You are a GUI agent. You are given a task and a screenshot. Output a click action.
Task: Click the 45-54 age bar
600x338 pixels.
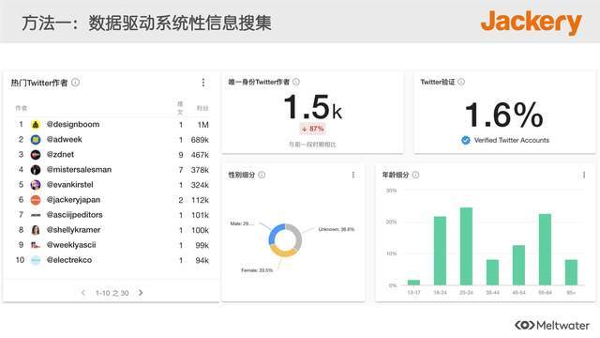(x=518, y=265)
